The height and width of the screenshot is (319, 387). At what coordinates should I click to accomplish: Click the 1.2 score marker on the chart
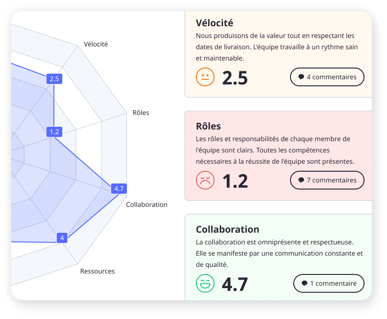53,132
